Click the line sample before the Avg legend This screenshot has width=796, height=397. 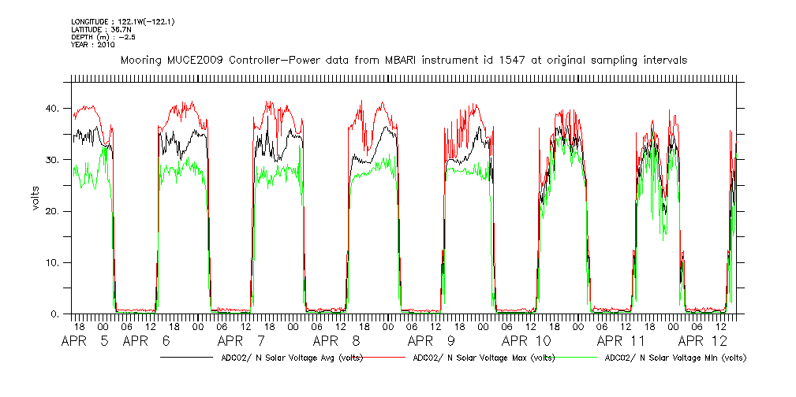coord(186,358)
